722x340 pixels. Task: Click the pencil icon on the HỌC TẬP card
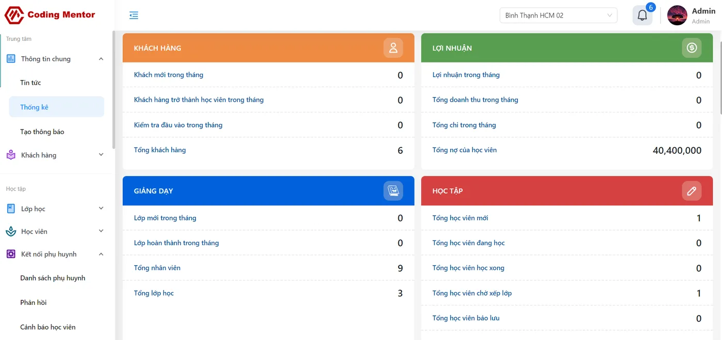click(692, 191)
